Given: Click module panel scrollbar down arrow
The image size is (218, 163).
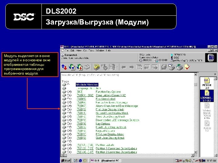Looking at the screenshot, I should point(215,155).
